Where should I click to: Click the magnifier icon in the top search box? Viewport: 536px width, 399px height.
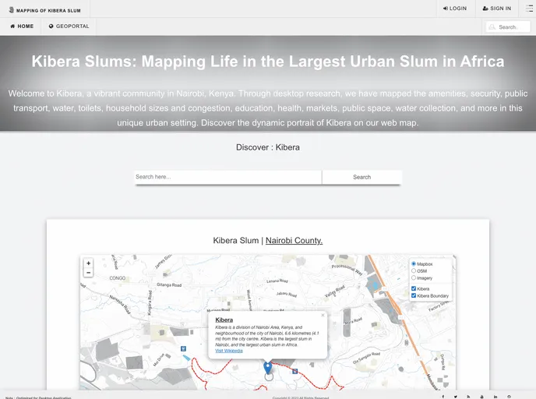click(x=492, y=27)
